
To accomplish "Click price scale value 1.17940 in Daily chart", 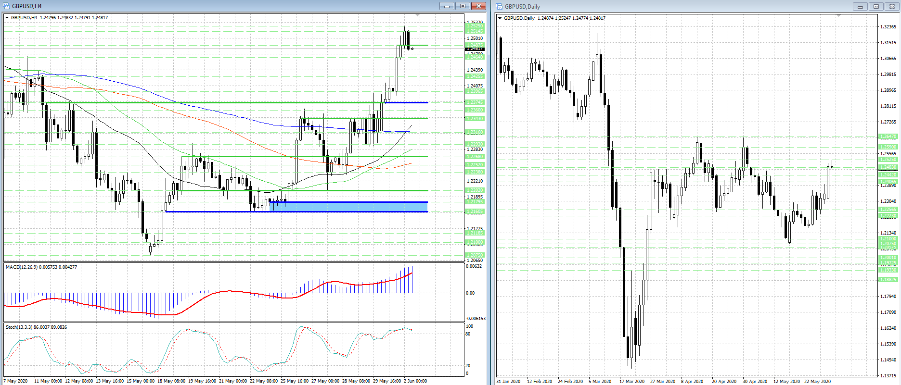I will (x=888, y=296).
